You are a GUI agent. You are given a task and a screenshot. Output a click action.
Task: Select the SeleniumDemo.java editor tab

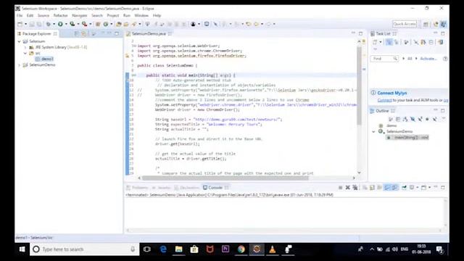pos(149,34)
